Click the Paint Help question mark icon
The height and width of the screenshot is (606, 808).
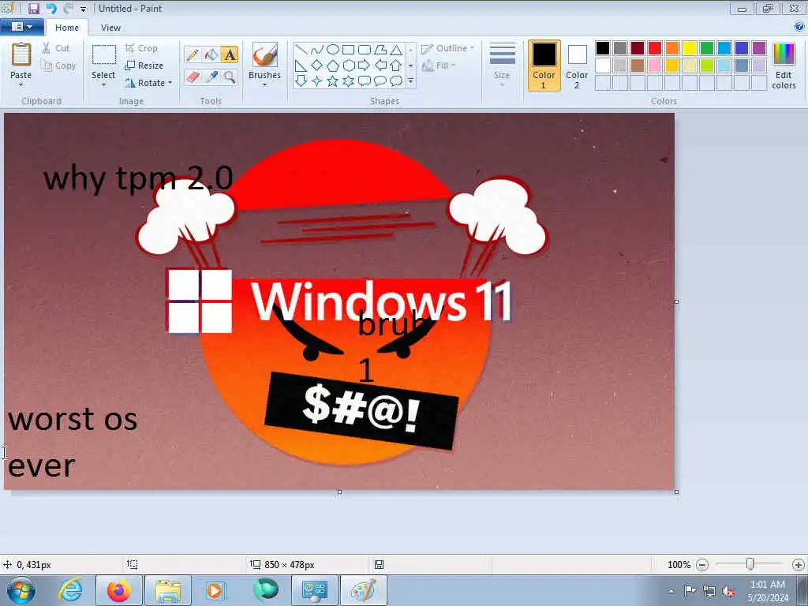[x=799, y=27]
